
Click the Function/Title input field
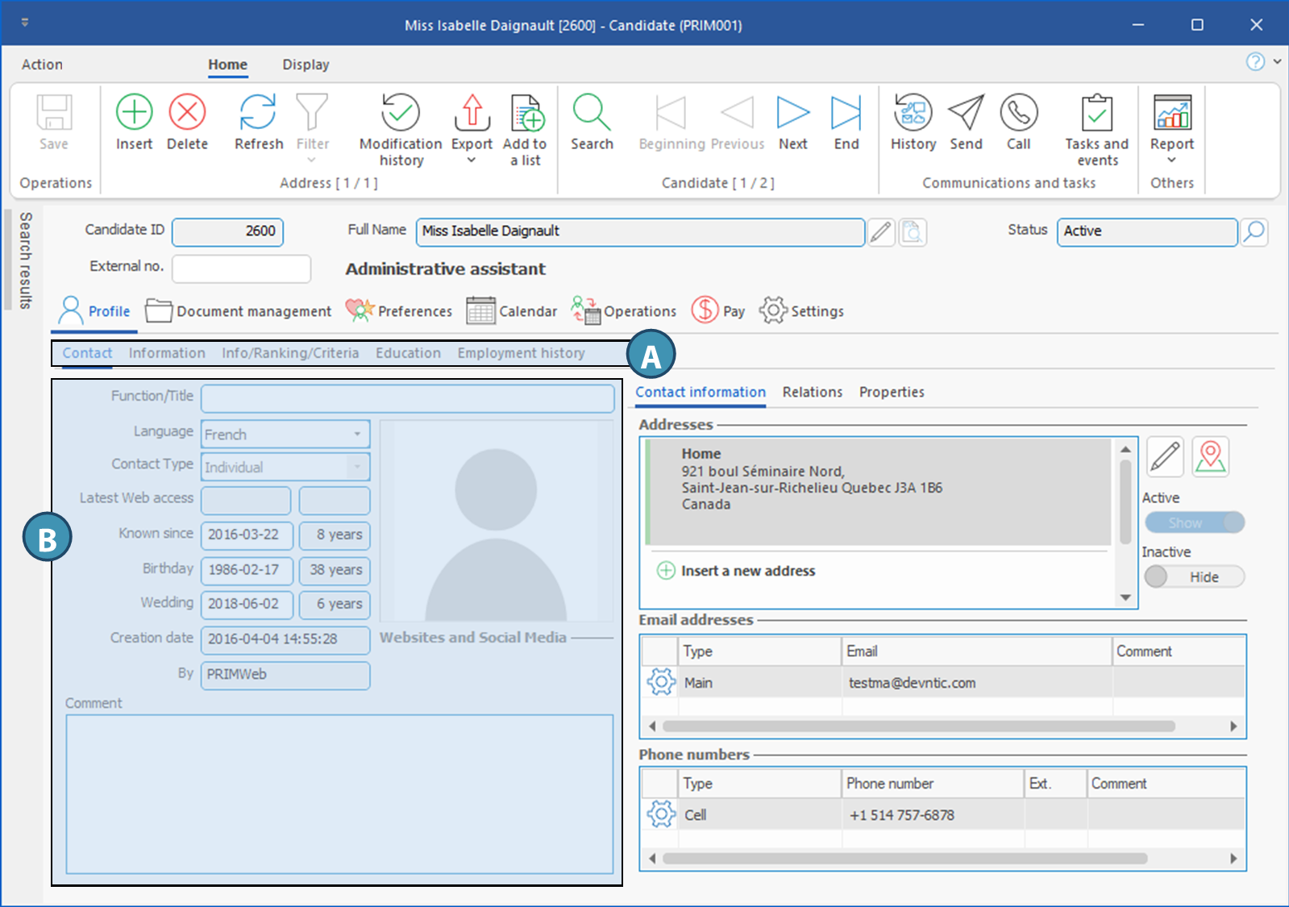click(407, 397)
